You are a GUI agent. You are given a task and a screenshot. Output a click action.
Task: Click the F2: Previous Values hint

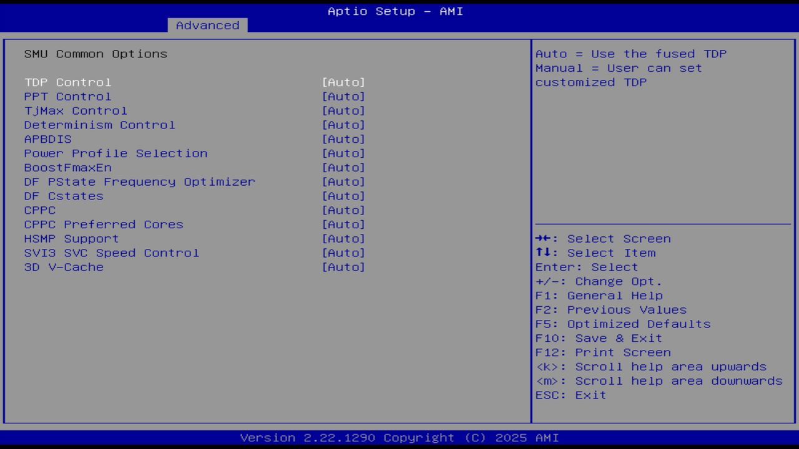coord(611,310)
